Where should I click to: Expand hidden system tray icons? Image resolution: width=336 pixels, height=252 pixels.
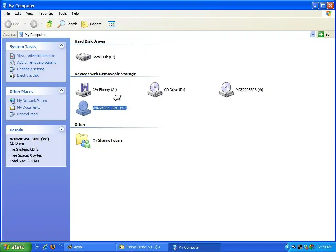(x=288, y=247)
